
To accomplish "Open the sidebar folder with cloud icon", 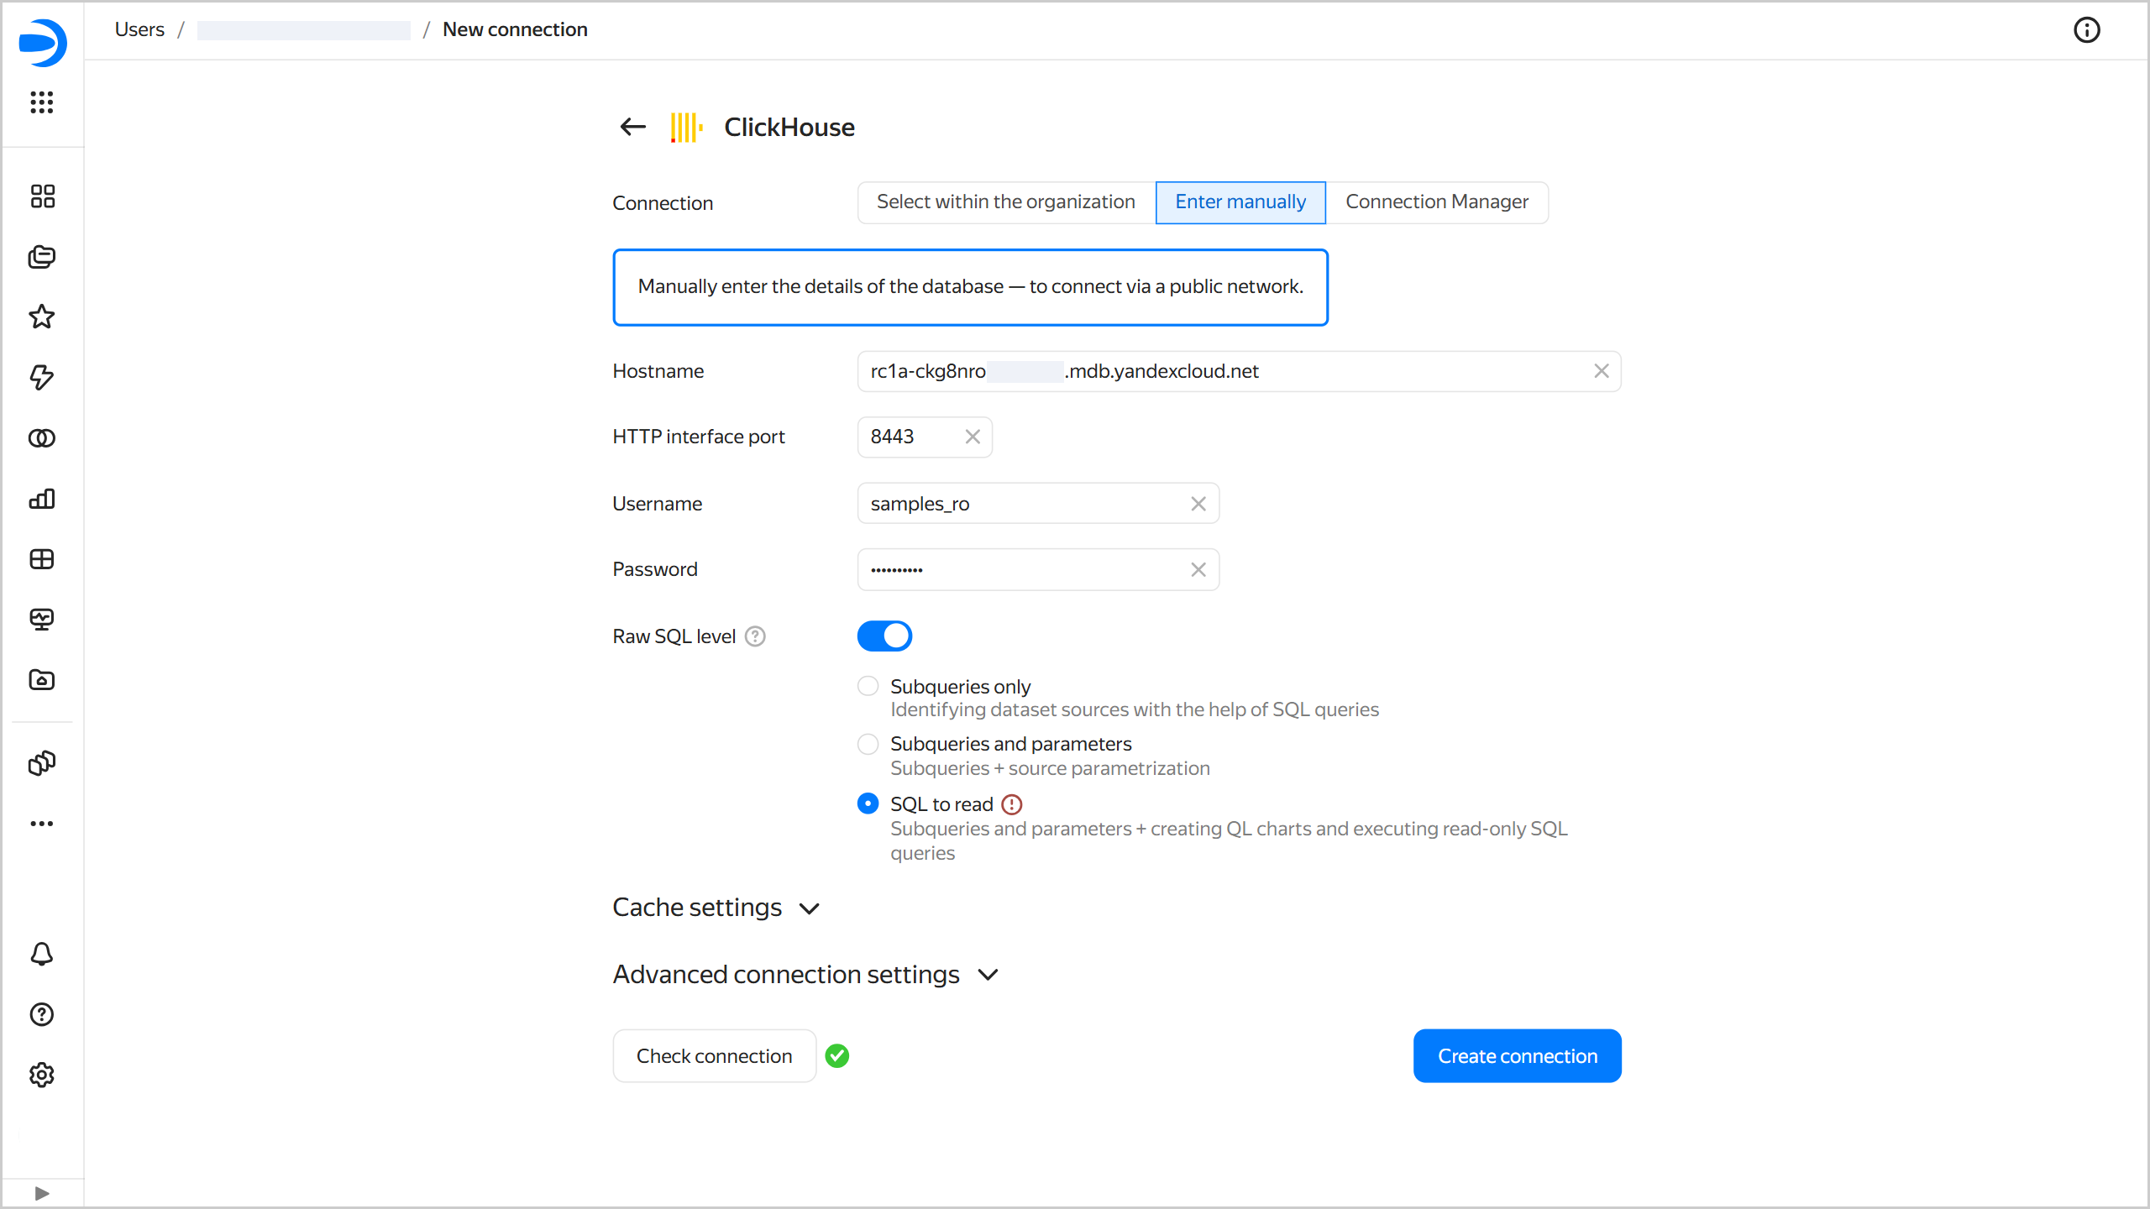I will point(42,680).
